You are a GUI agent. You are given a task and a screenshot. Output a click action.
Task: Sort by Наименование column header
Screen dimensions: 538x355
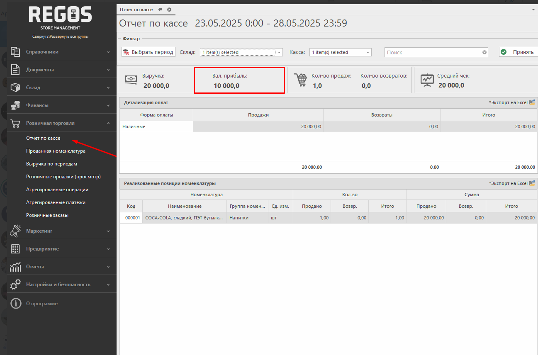coord(185,206)
